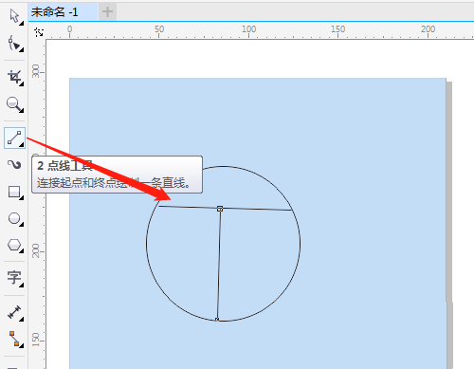474x369 pixels.
Task: Click the 100 mark on horizontal ruler
Action: click(248, 29)
